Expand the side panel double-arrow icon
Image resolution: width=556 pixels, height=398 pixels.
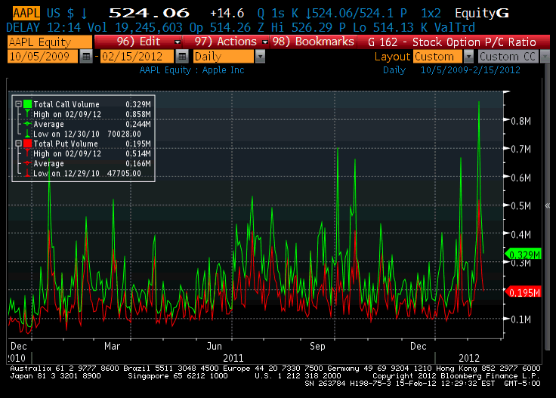[x=547, y=205]
